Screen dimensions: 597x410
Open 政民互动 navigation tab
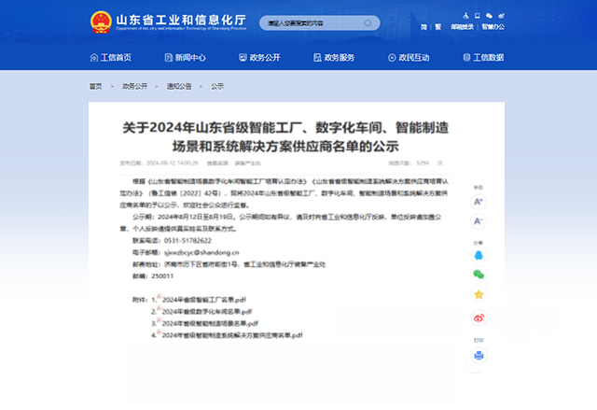[x=409, y=58]
